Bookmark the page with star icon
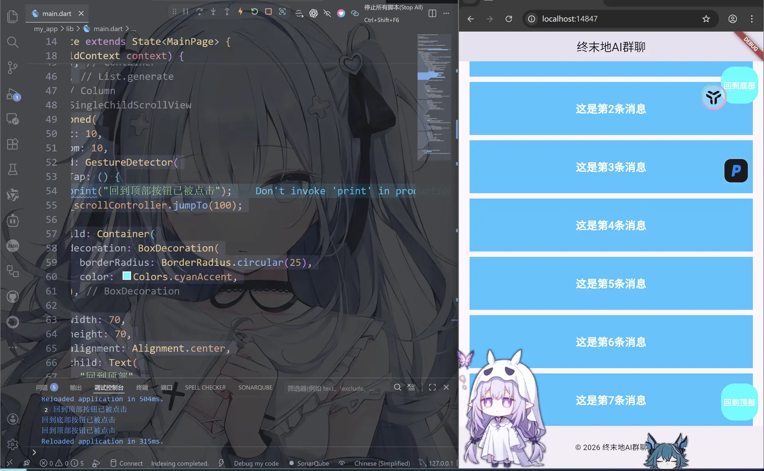This screenshot has width=764, height=471. (x=706, y=19)
